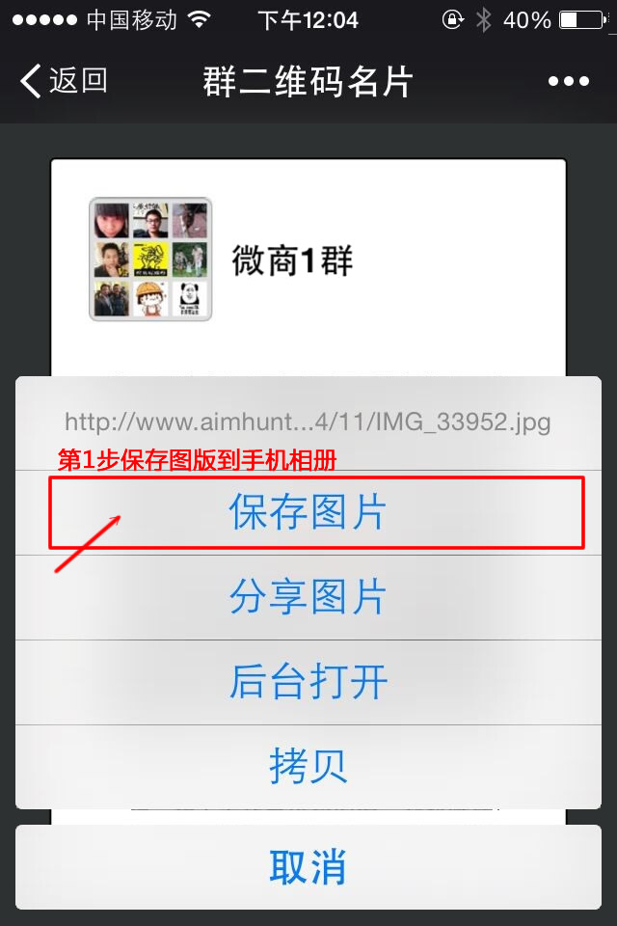This screenshot has width=617, height=926.
Task: Tap the yellow avatar in group icon center
Action: (150, 259)
